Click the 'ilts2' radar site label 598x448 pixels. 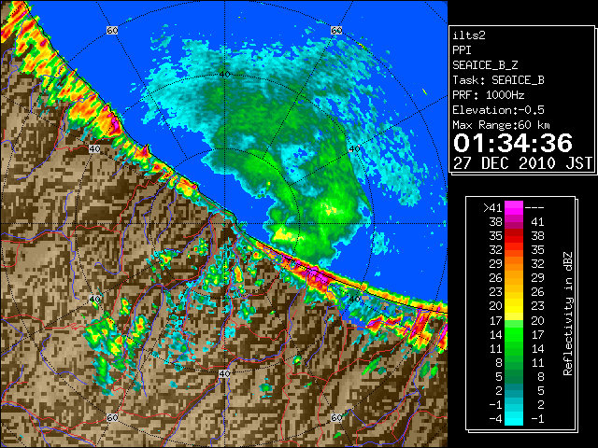pos(469,35)
